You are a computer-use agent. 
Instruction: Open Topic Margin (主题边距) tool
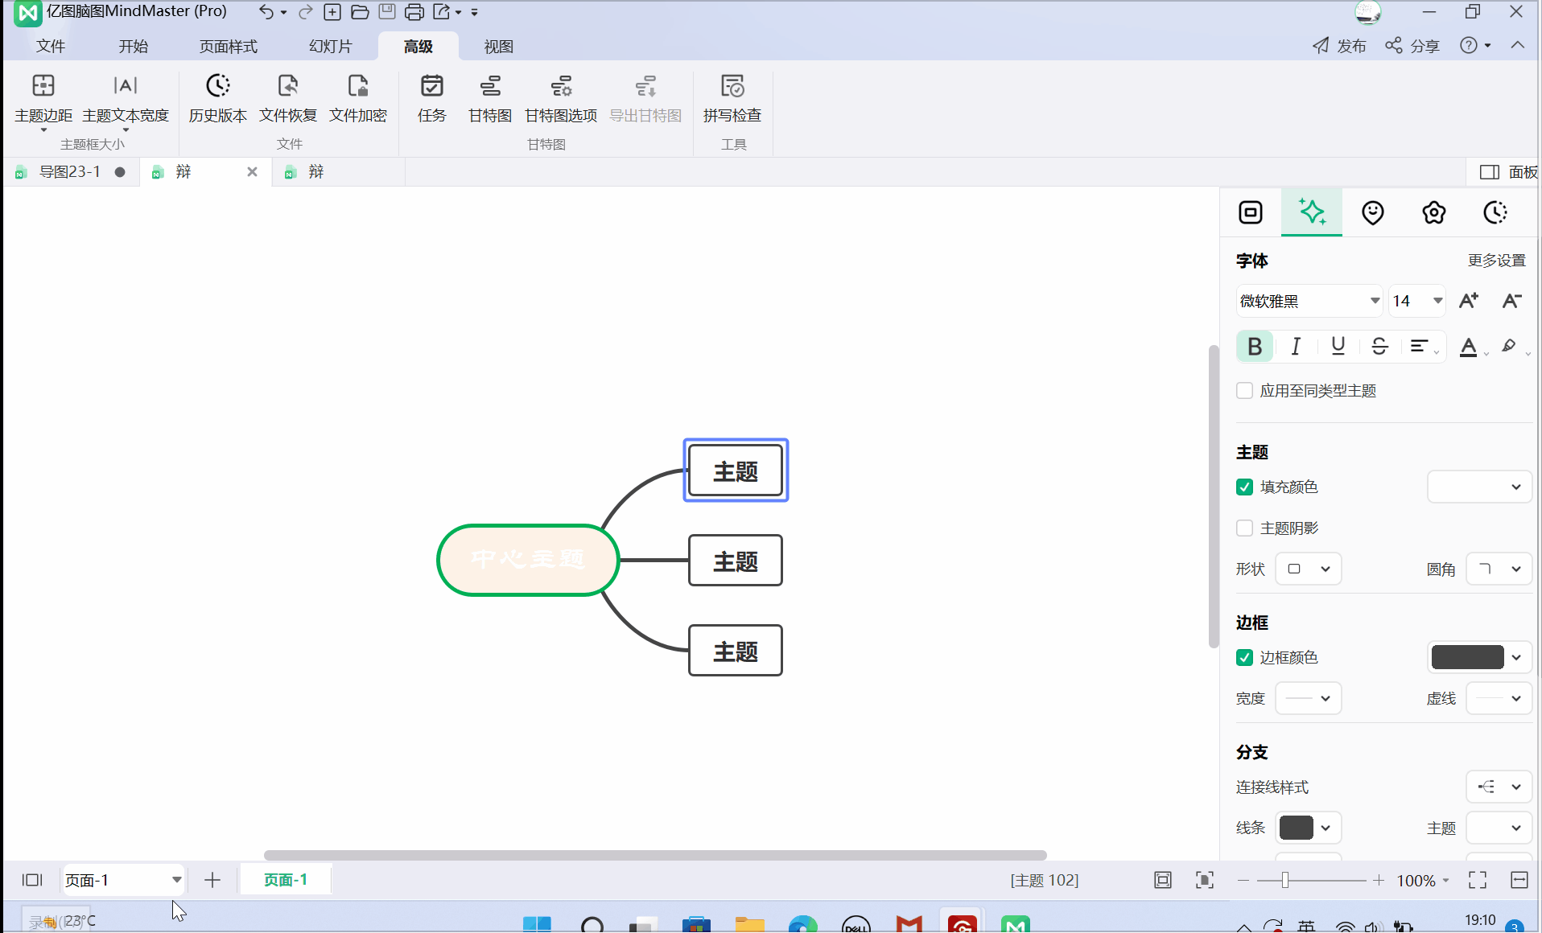click(x=43, y=100)
